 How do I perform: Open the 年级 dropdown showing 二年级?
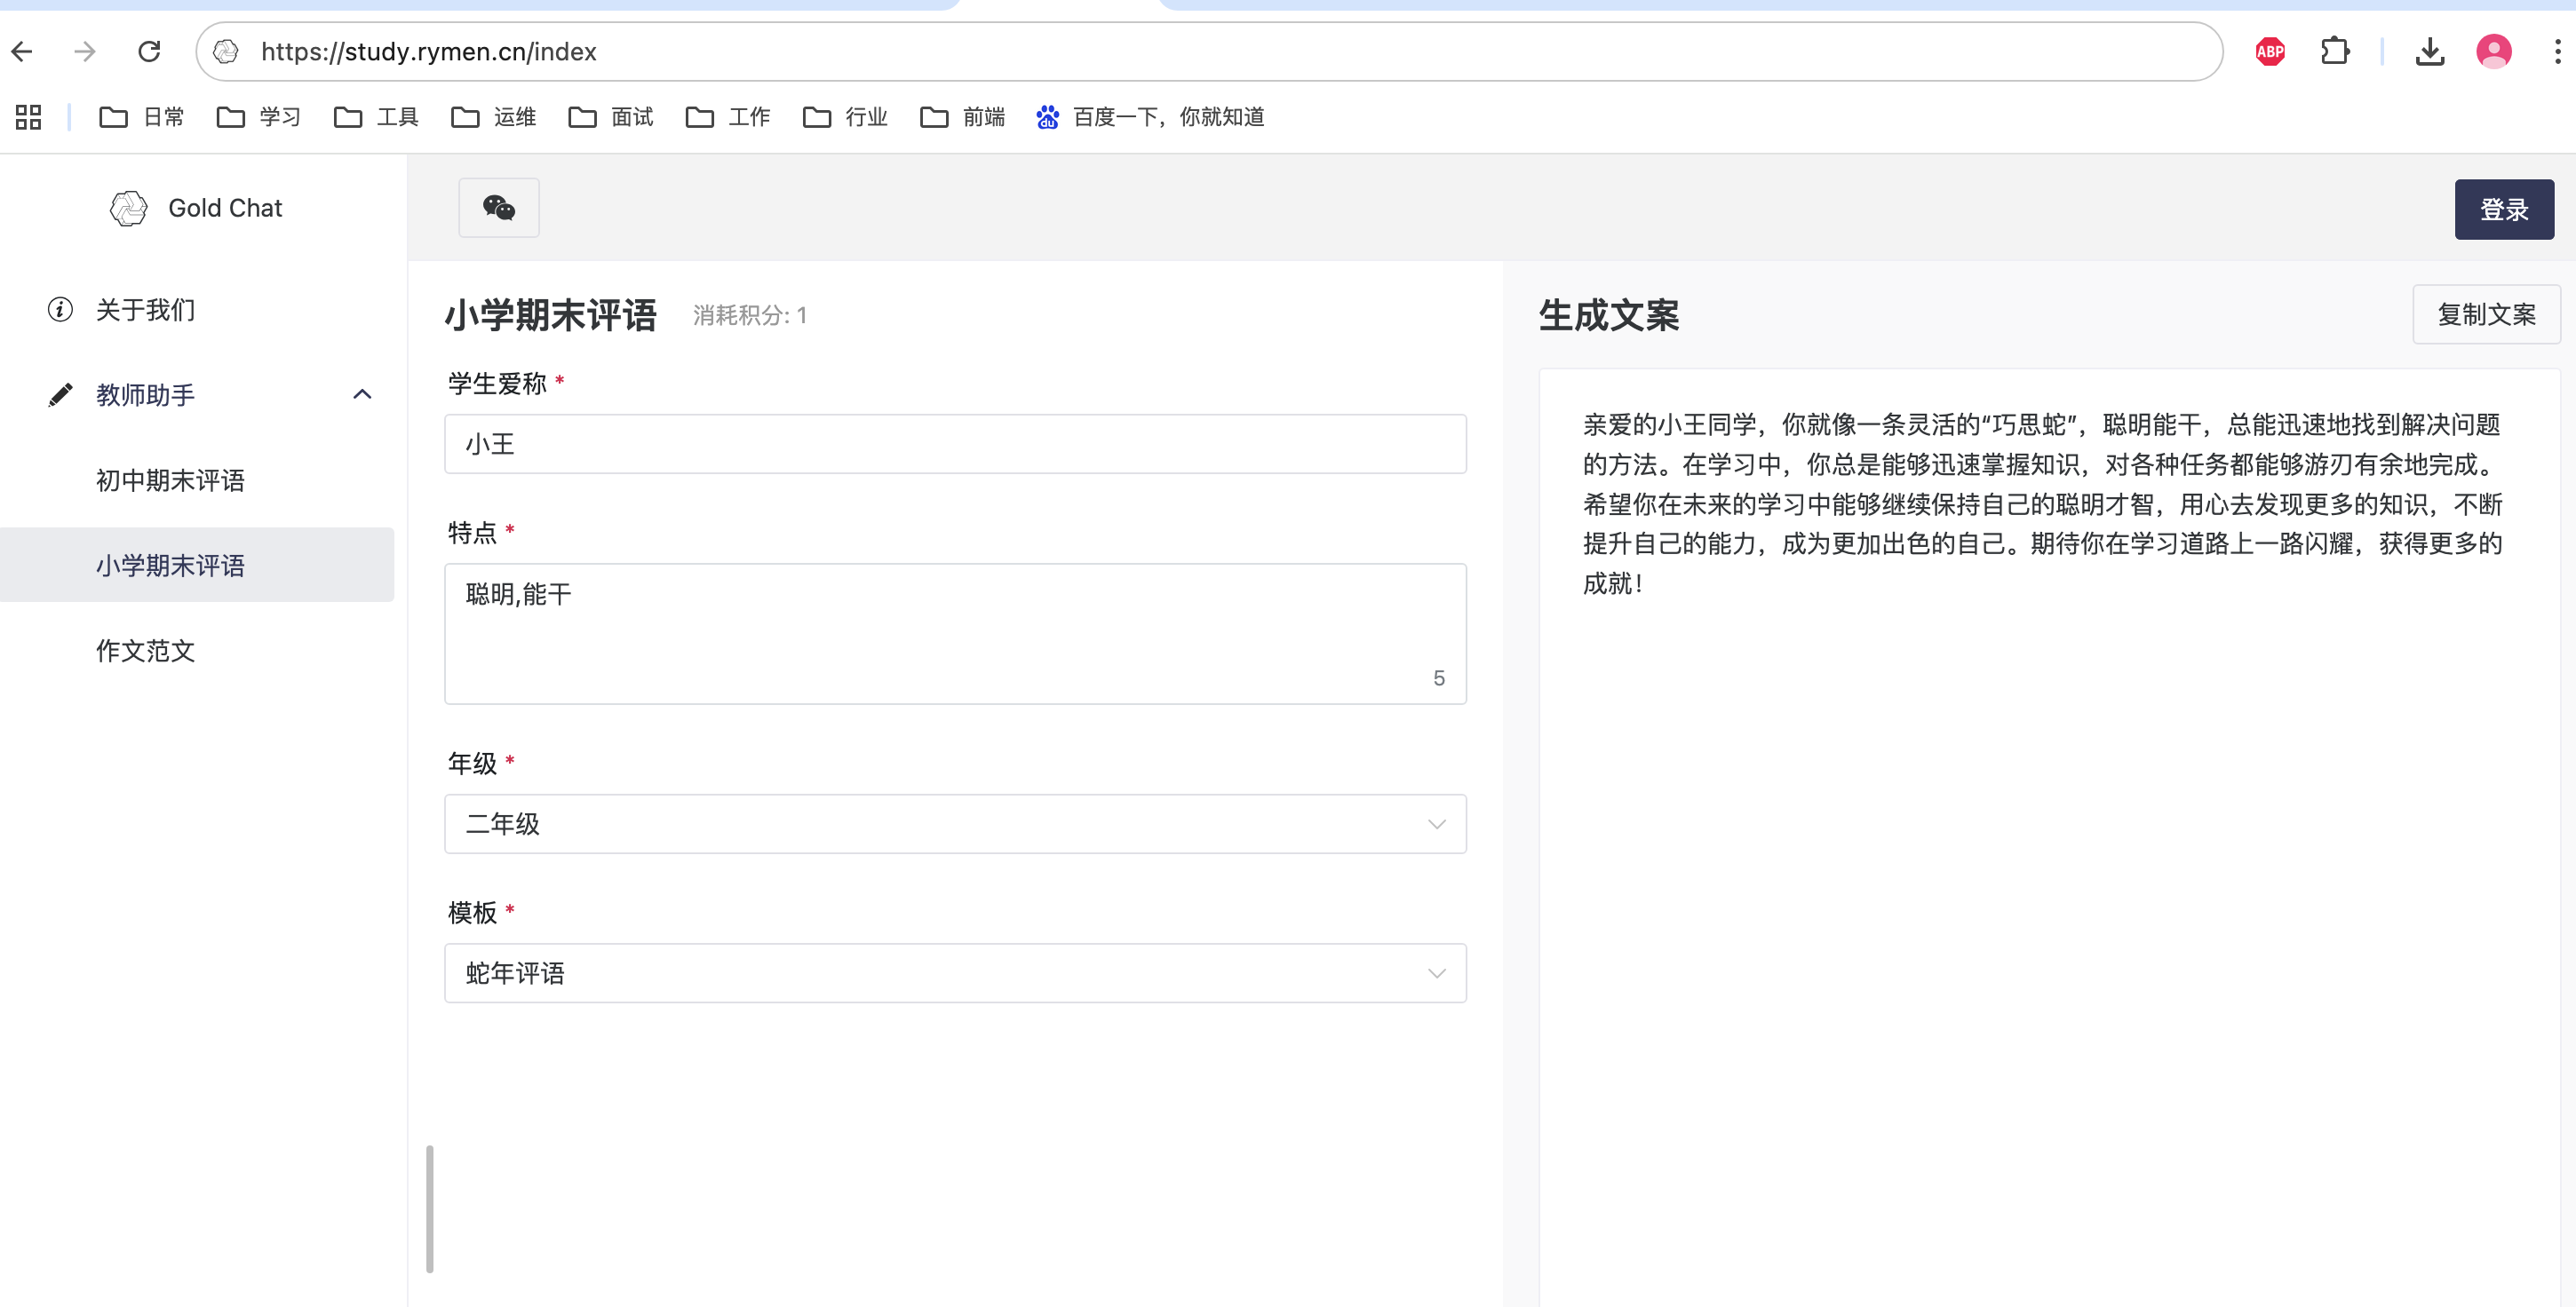point(954,823)
